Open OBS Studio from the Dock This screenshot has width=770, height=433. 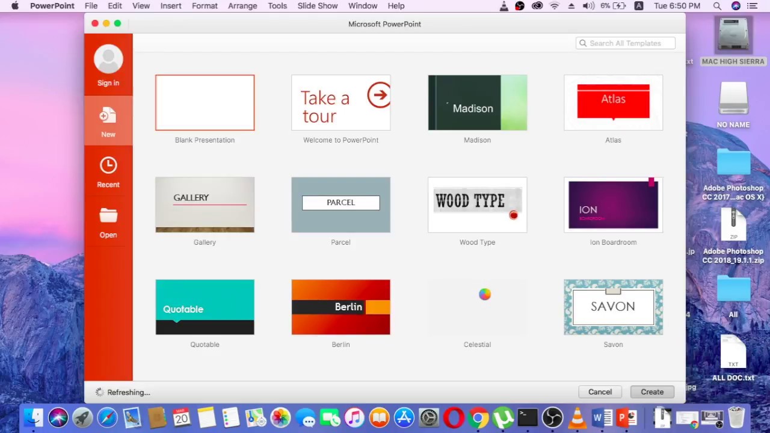coord(552,417)
